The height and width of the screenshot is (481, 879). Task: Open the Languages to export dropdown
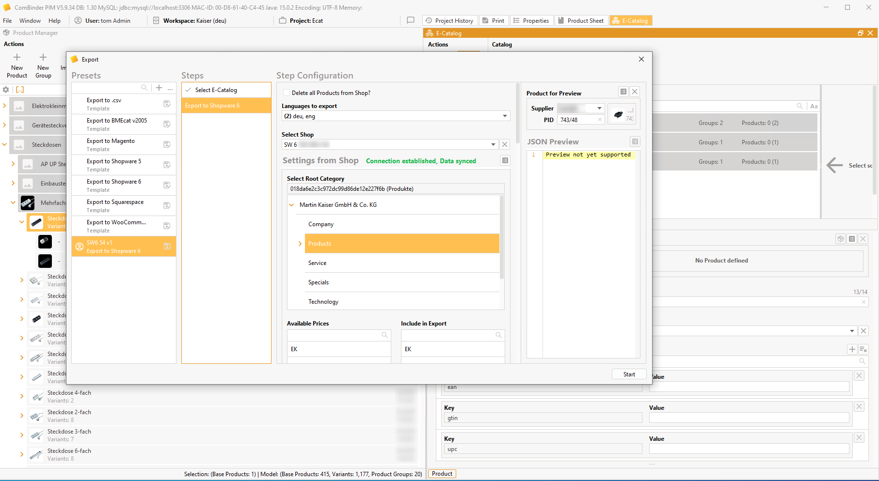click(505, 116)
